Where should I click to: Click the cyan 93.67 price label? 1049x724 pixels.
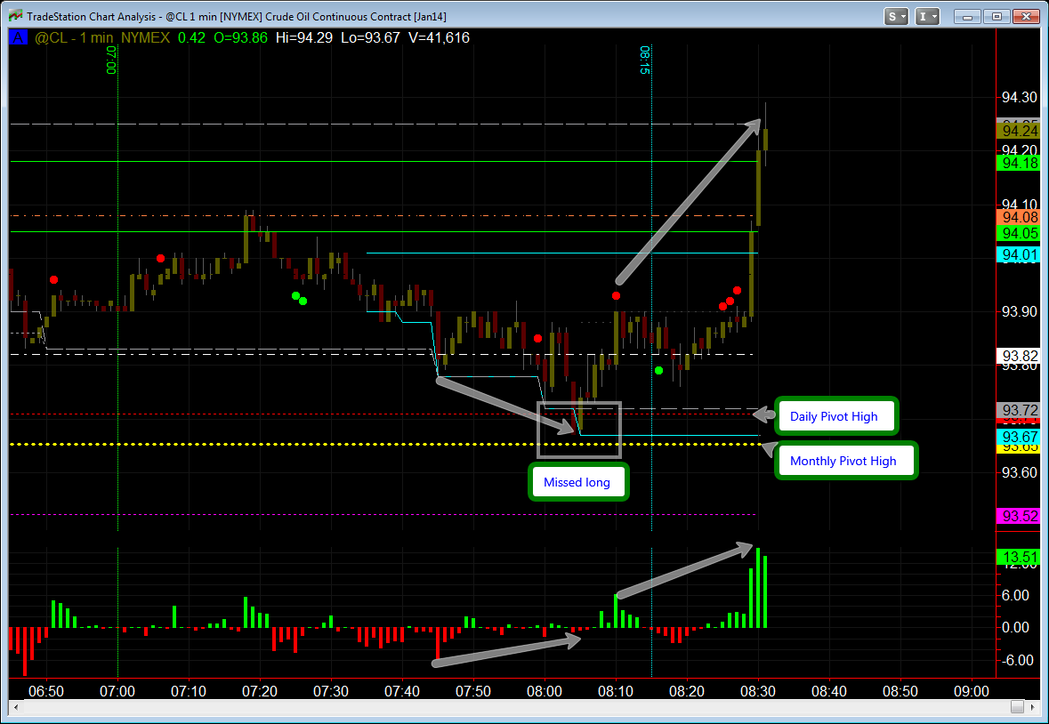pyautogui.click(x=1018, y=438)
